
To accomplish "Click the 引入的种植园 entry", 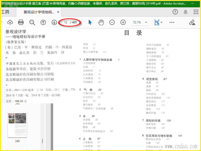I will 154,56.
